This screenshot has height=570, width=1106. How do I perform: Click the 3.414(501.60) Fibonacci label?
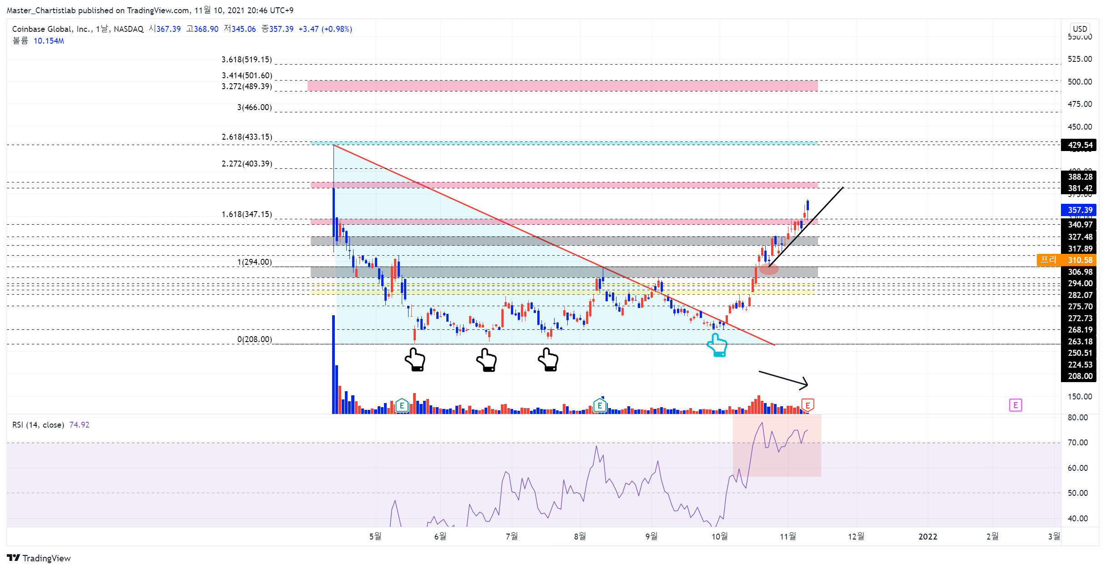click(247, 76)
